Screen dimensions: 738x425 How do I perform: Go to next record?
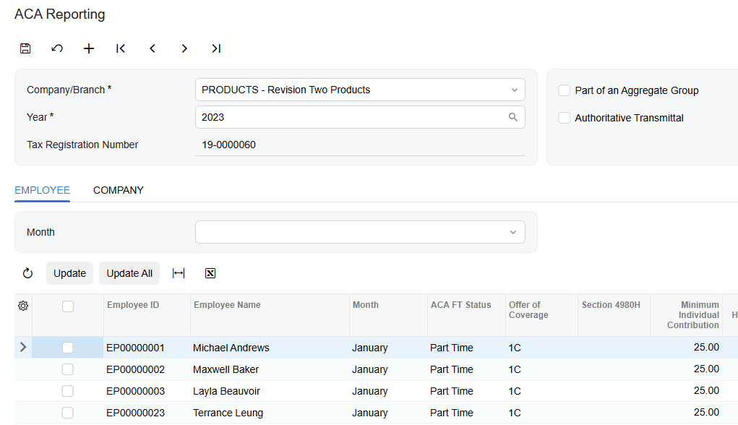[184, 48]
